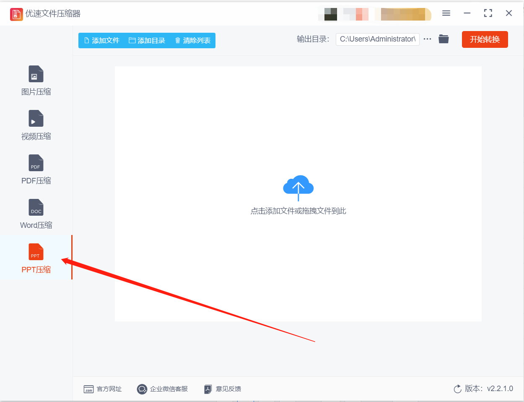Image resolution: width=524 pixels, height=402 pixels.
Task: Click the output directory path field
Action: 378,39
